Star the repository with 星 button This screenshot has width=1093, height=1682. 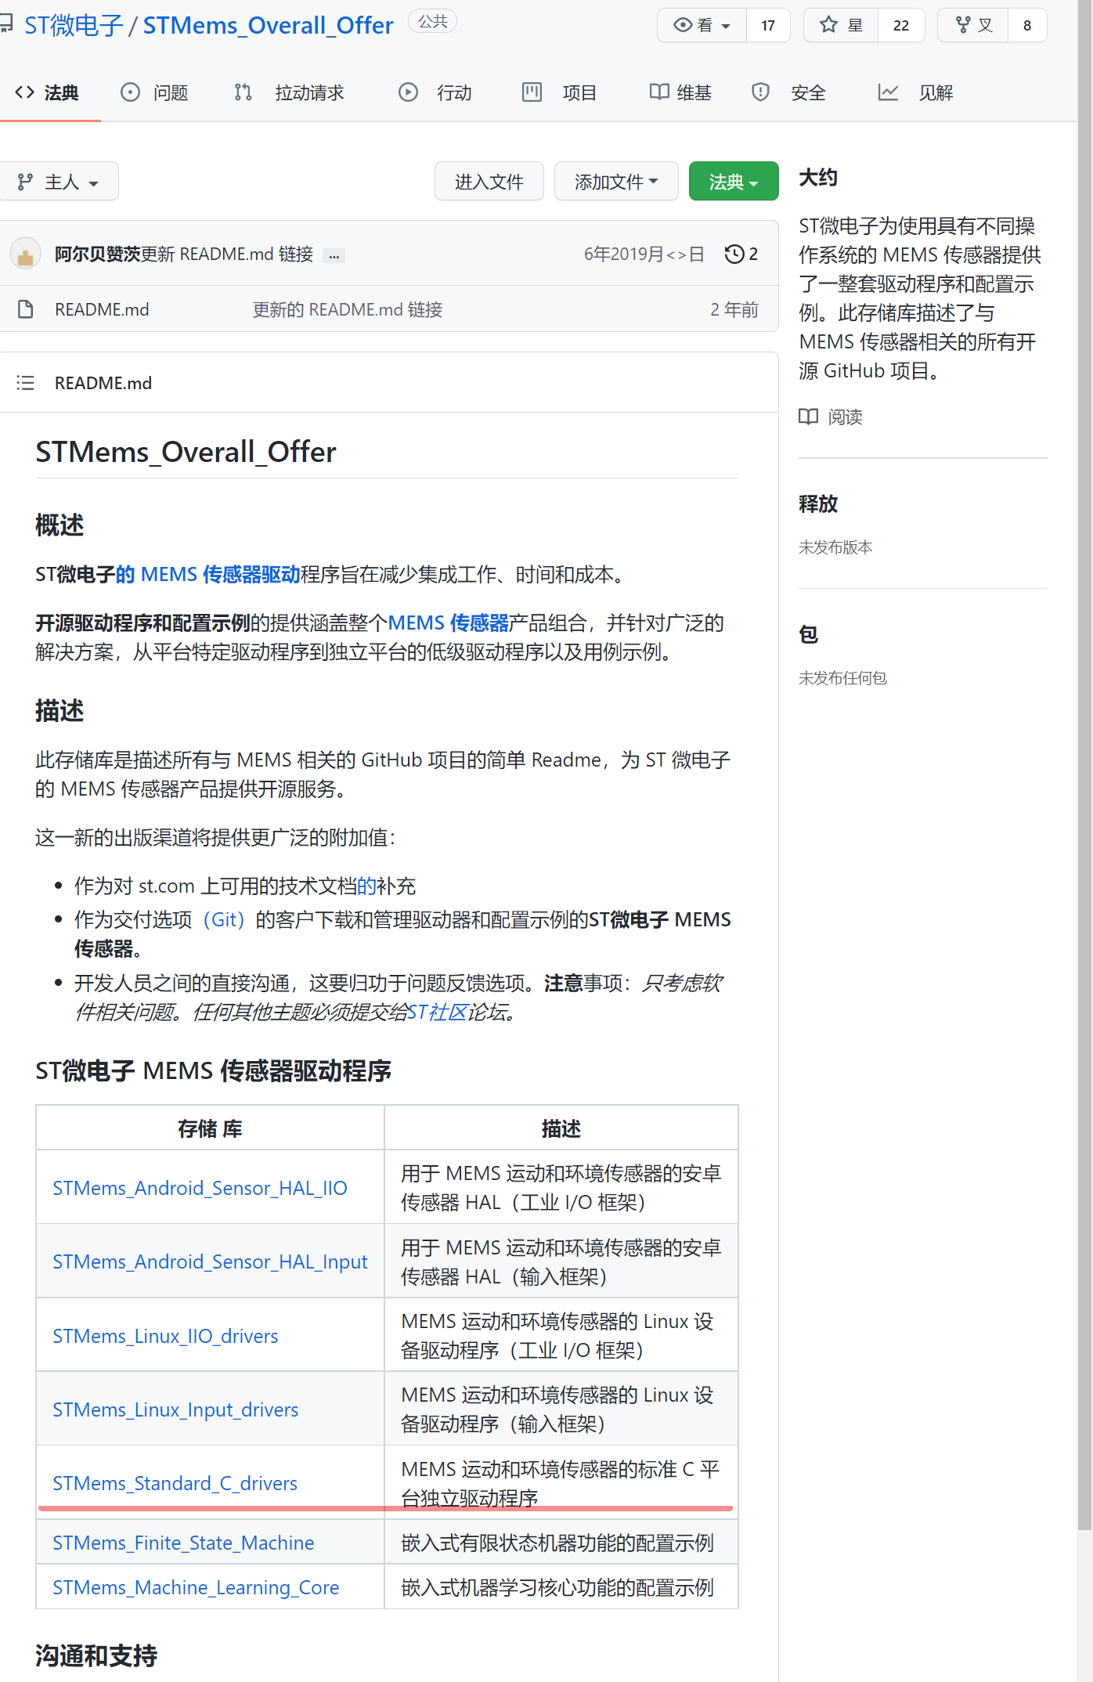pyautogui.click(x=841, y=25)
